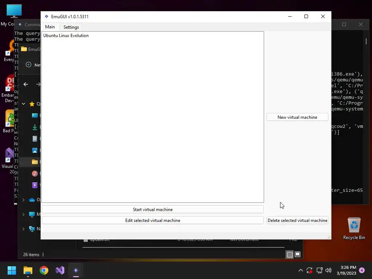Open File Explorer from taskbar
Viewport: 372px width, 279px height.
(28, 270)
